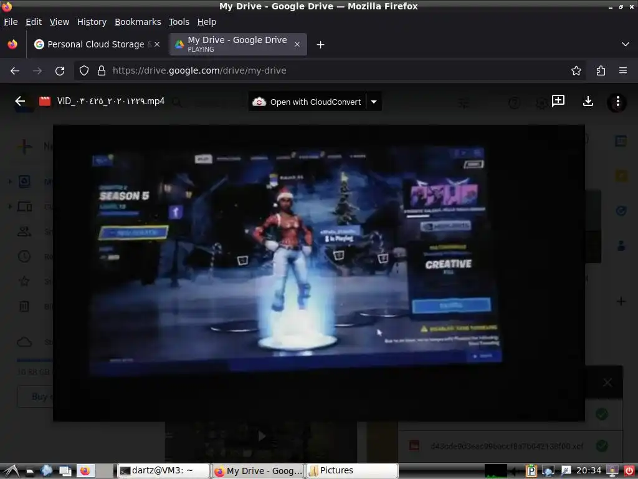Click the CloudConvert cloud logo
Screen dimensions: 638x479
[x=259, y=102]
